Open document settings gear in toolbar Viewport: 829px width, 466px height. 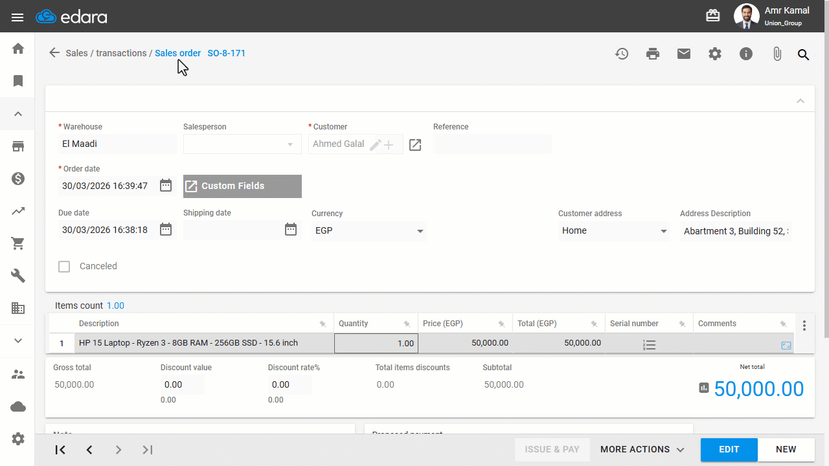pyautogui.click(x=715, y=54)
